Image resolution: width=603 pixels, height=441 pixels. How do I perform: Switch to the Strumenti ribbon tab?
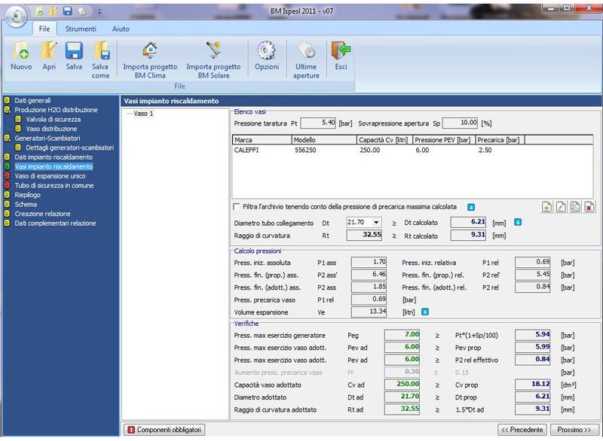pos(80,29)
